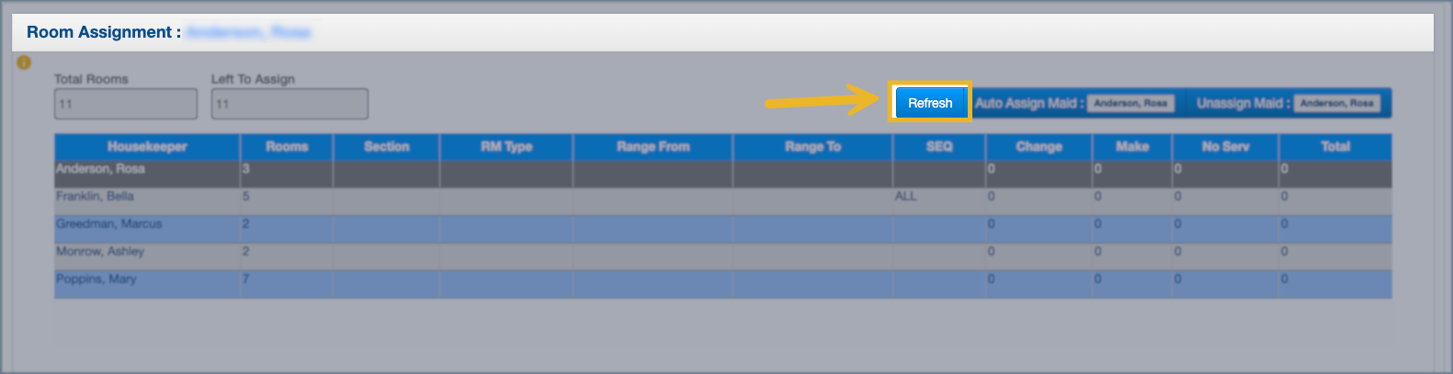This screenshot has height=374, width=1453.
Task: Click the SEQ column header
Action: coord(939,147)
